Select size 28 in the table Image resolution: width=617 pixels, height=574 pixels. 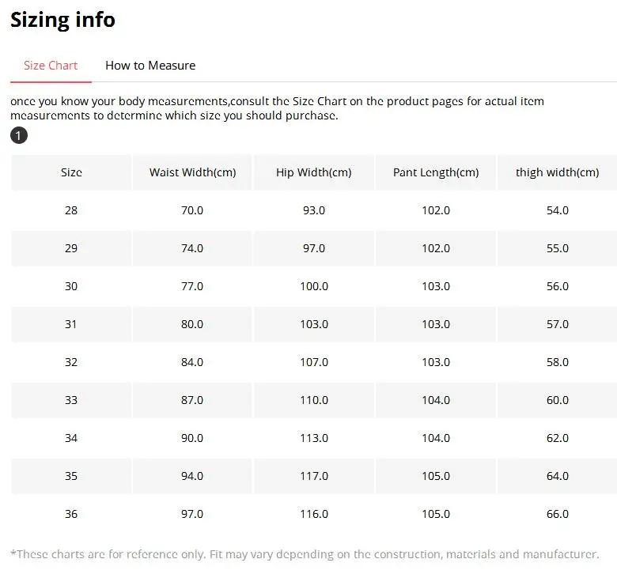(71, 210)
